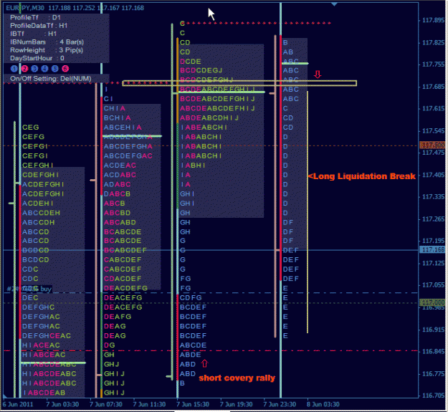Click the 8 Jun 03:30 time label

323,404
